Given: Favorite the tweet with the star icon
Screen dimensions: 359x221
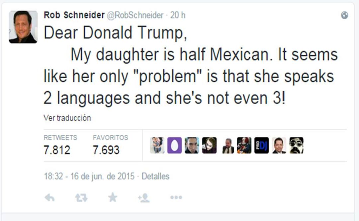Looking at the screenshot, I should coord(113,197).
